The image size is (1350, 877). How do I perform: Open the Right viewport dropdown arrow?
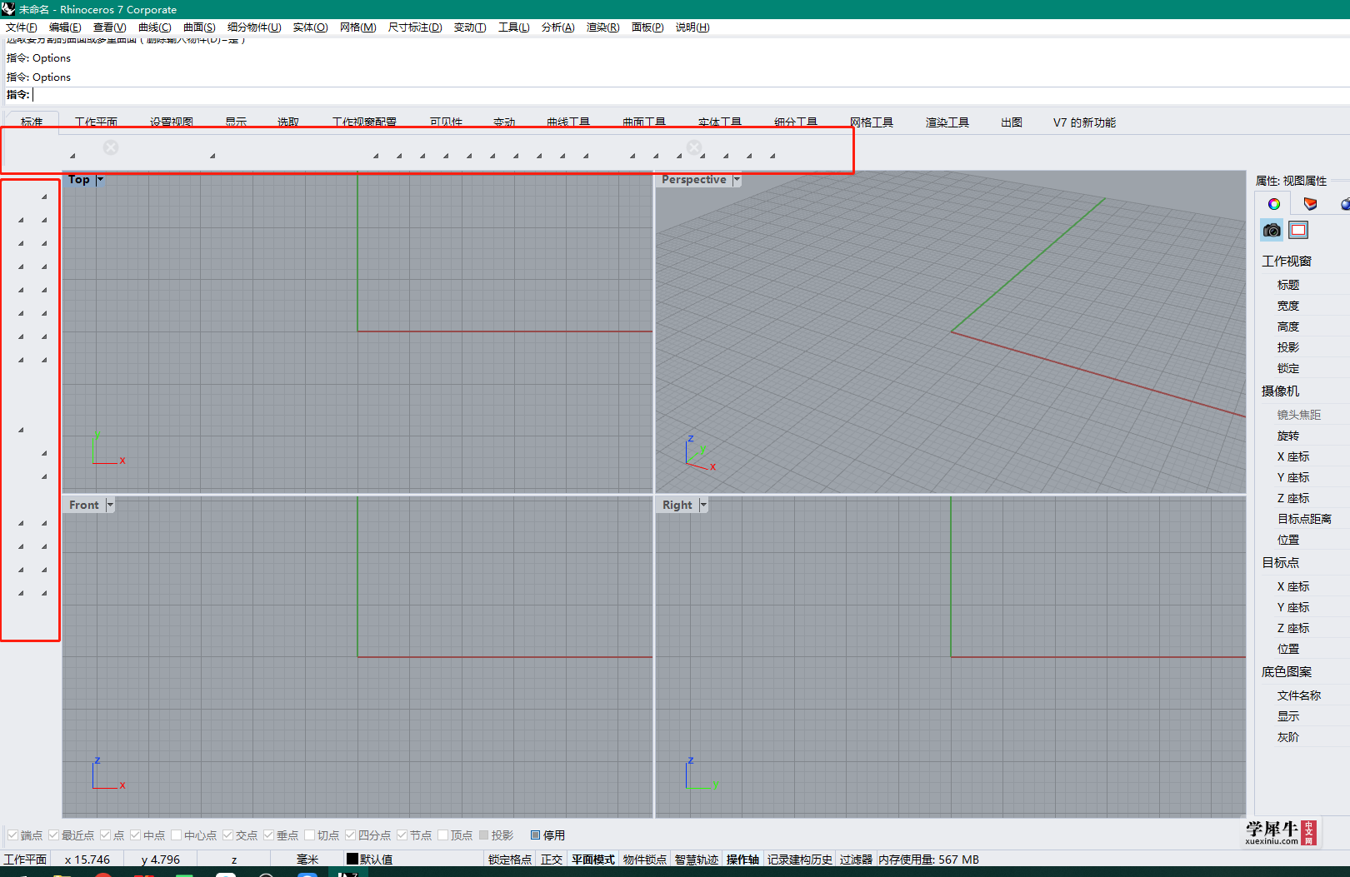(703, 505)
